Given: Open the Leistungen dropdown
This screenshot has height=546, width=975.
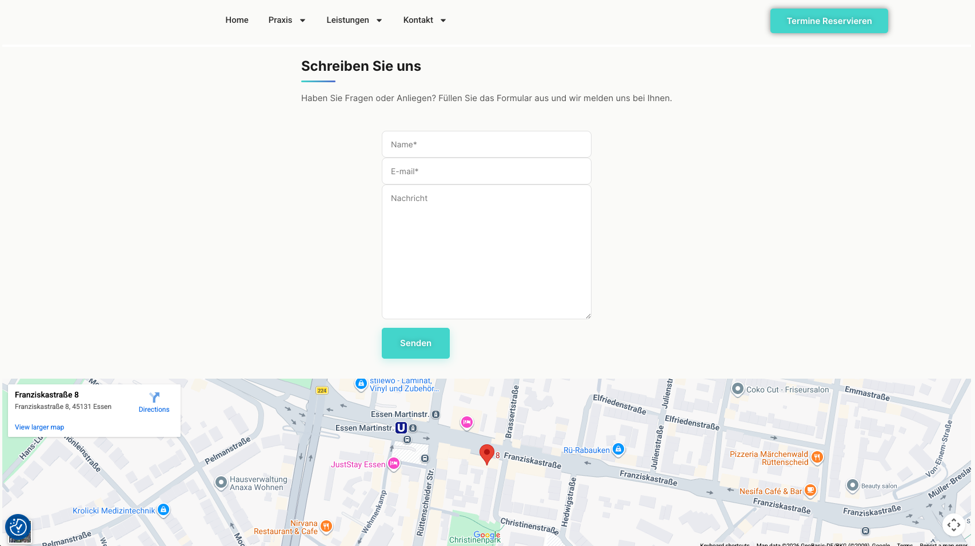Looking at the screenshot, I should click(x=354, y=20).
